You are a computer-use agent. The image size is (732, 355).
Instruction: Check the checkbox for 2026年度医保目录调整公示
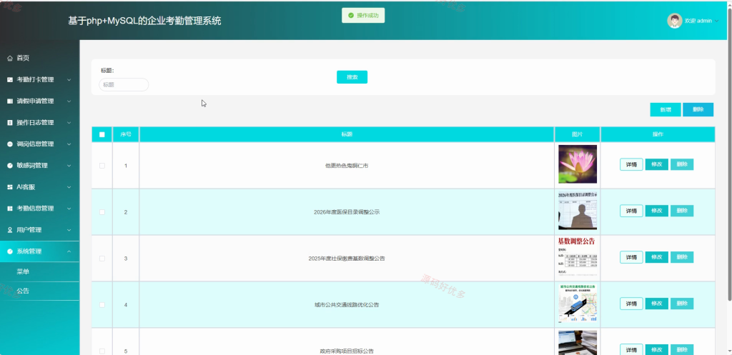point(102,212)
